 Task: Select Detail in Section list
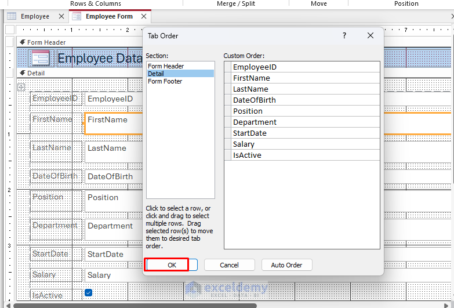coord(180,74)
